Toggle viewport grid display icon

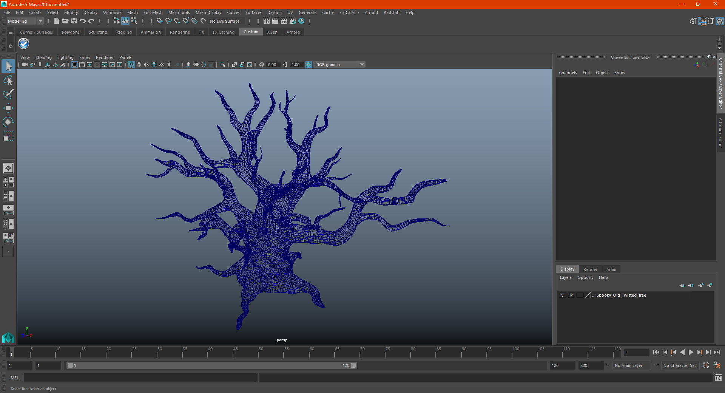tap(74, 65)
